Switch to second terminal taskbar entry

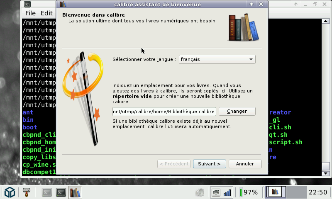pyautogui.click(x=61, y=192)
